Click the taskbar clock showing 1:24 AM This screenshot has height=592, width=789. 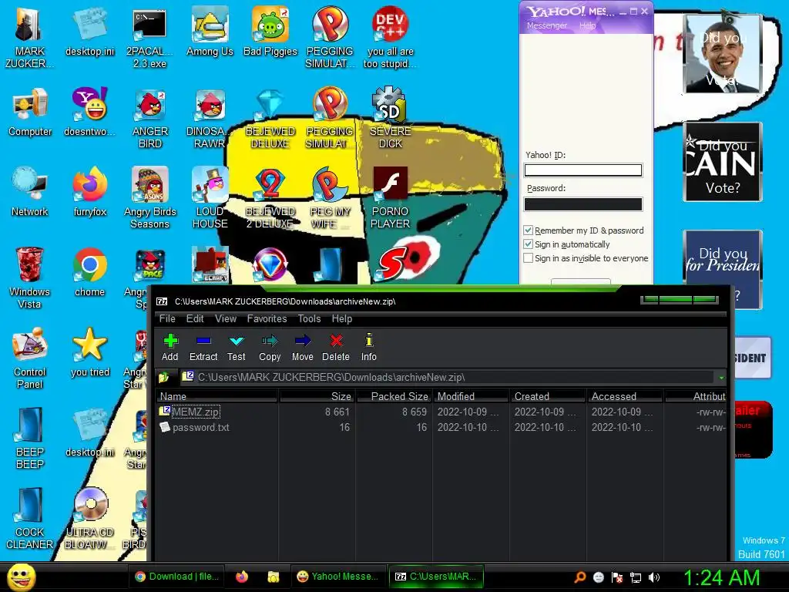tap(721, 578)
